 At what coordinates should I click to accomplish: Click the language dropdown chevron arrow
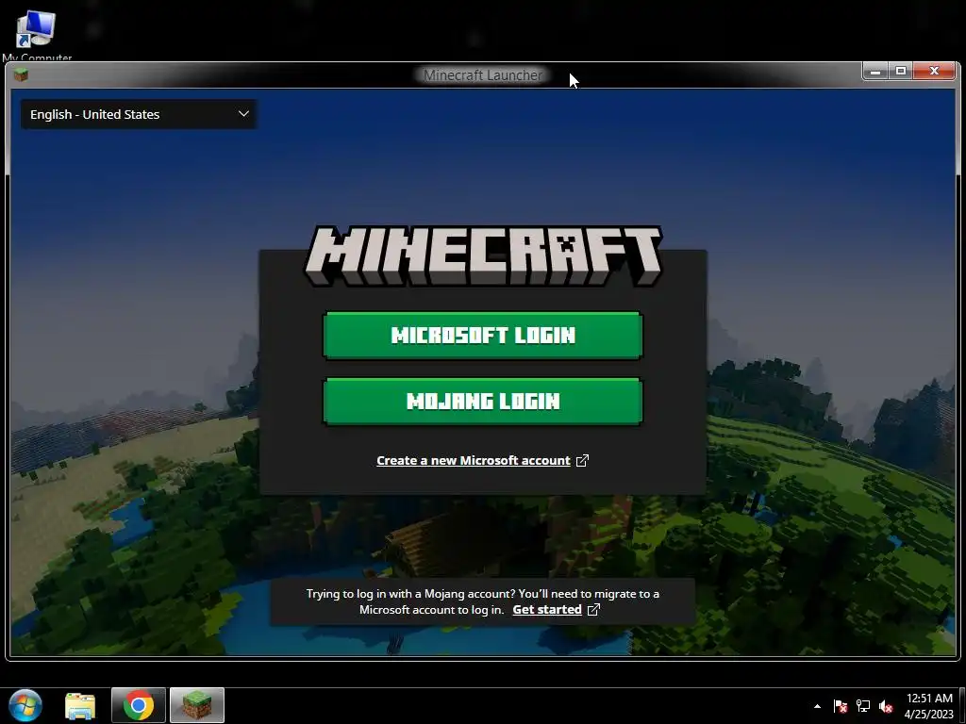point(243,114)
